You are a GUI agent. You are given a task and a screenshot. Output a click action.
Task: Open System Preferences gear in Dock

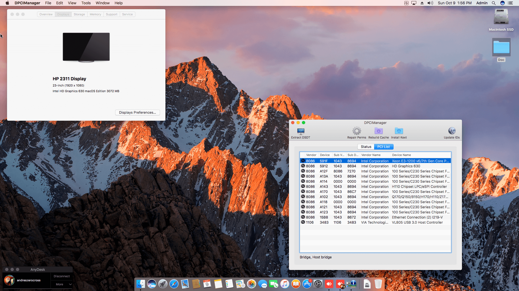(x=318, y=284)
